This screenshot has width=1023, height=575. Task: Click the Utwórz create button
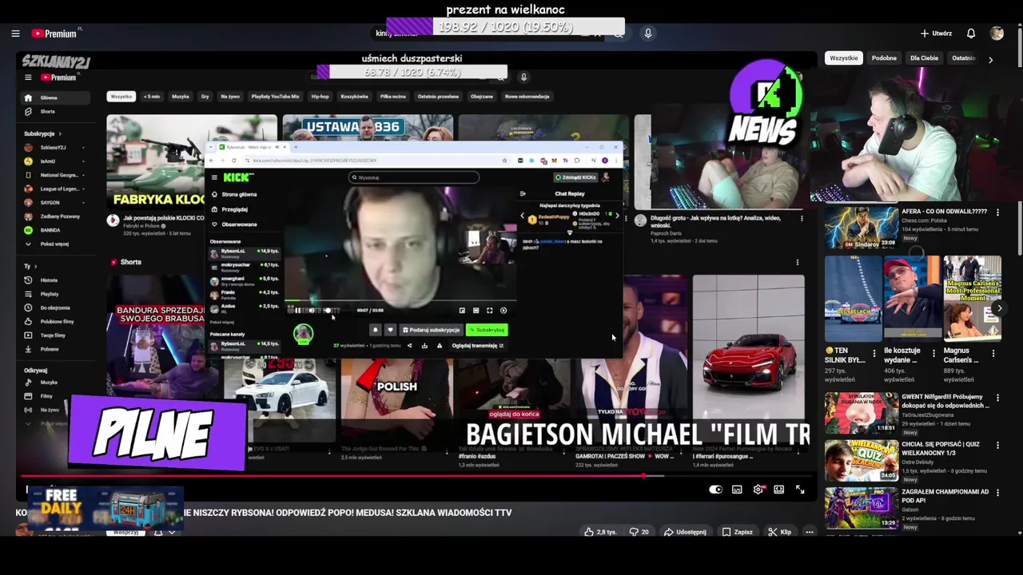[x=936, y=34]
